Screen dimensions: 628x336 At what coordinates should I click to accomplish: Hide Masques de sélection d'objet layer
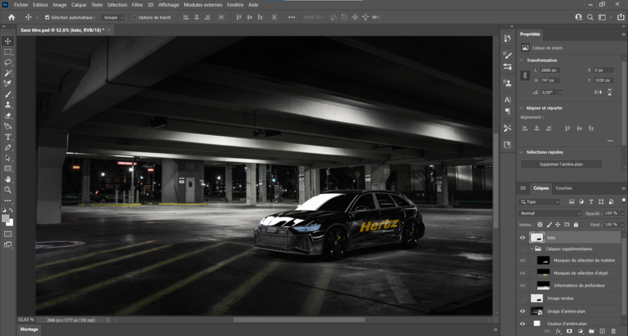click(x=523, y=273)
